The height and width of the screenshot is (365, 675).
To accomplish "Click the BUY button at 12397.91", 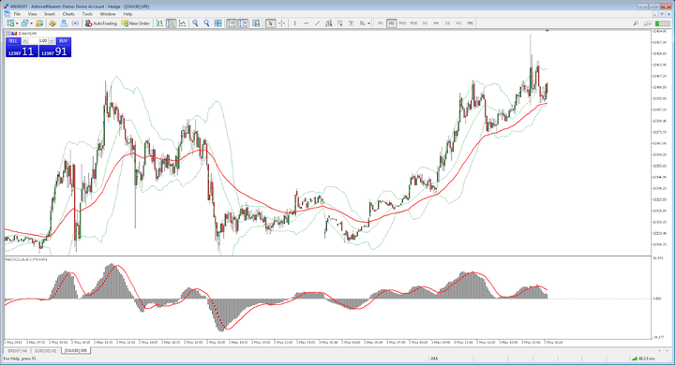I will coord(55,51).
